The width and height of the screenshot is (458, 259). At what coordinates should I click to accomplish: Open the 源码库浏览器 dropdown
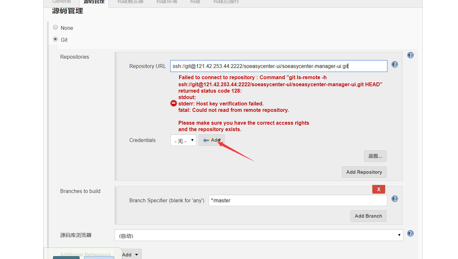click(x=259, y=235)
